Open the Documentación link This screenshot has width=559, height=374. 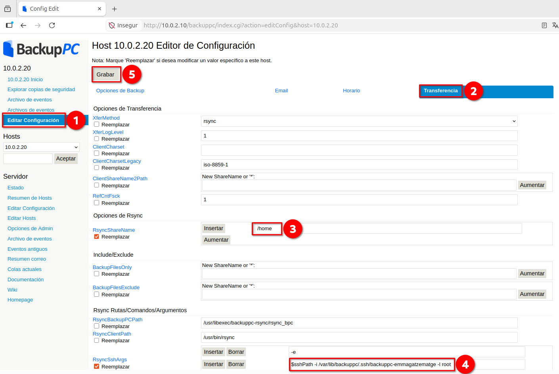(26, 280)
